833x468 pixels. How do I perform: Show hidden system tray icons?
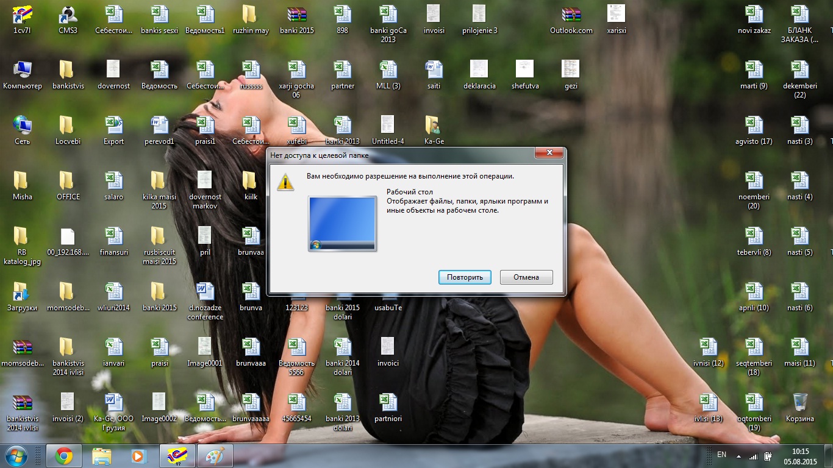click(738, 456)
